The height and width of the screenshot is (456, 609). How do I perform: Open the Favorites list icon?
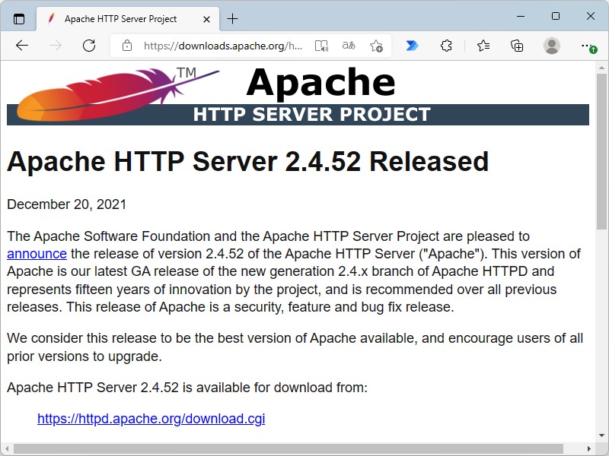tap(483, 46)
